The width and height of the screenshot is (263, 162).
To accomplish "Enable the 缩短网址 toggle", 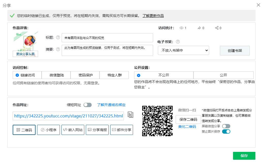I will [x=87, y=105].
